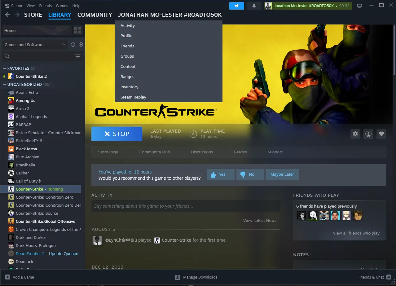This screenshot has width=396, height=286.
Task: Open the Community Hub link
Action: tap(155, 152)
